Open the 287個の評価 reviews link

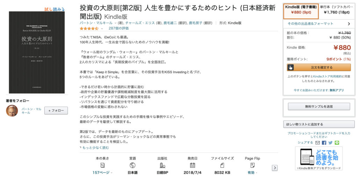119,29
